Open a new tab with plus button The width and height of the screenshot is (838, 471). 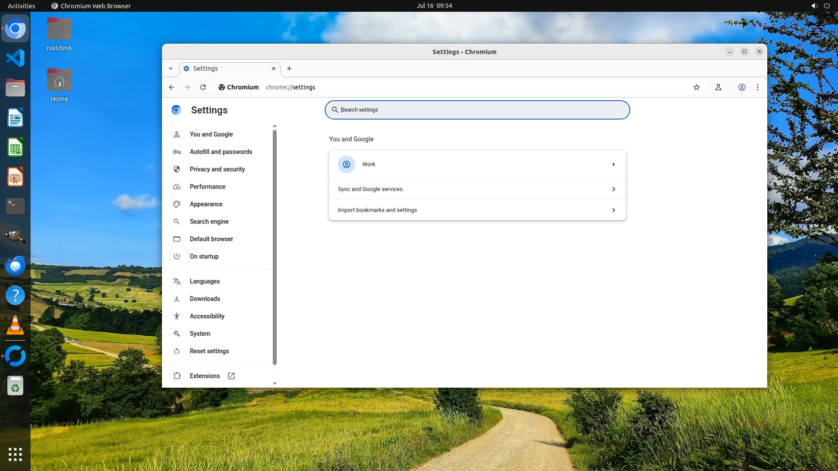tap(289, 68)
